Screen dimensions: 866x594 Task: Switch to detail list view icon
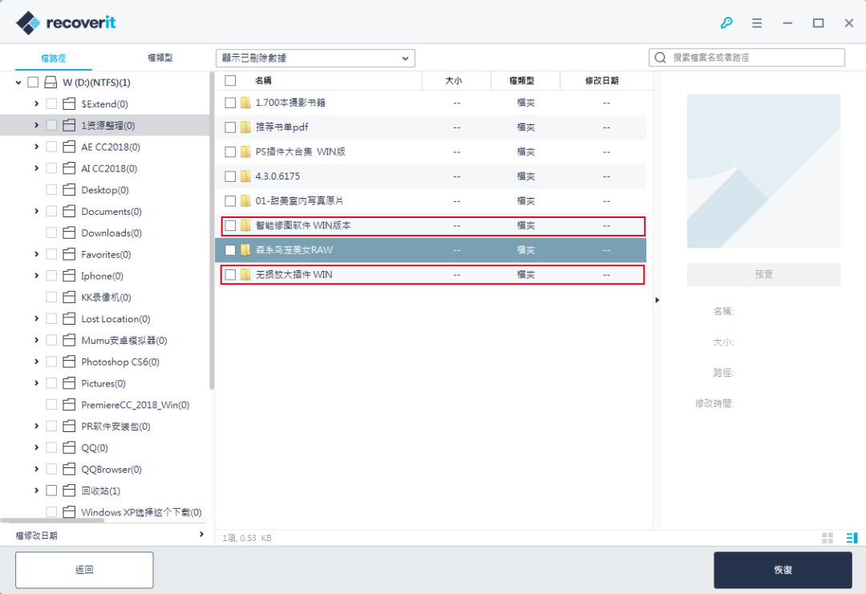(x=852, y=538)
